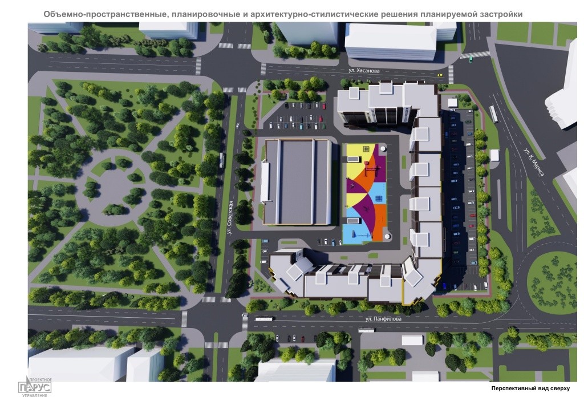This screenshot has height=413, width=584.
Task: Click the 'Перспективный вид сверху' caption
Action: pos(530,388)
